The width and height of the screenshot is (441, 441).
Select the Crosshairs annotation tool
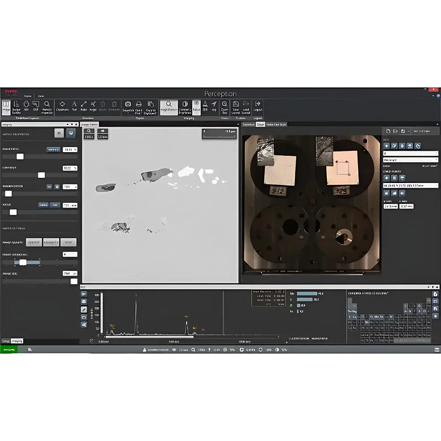62,106
